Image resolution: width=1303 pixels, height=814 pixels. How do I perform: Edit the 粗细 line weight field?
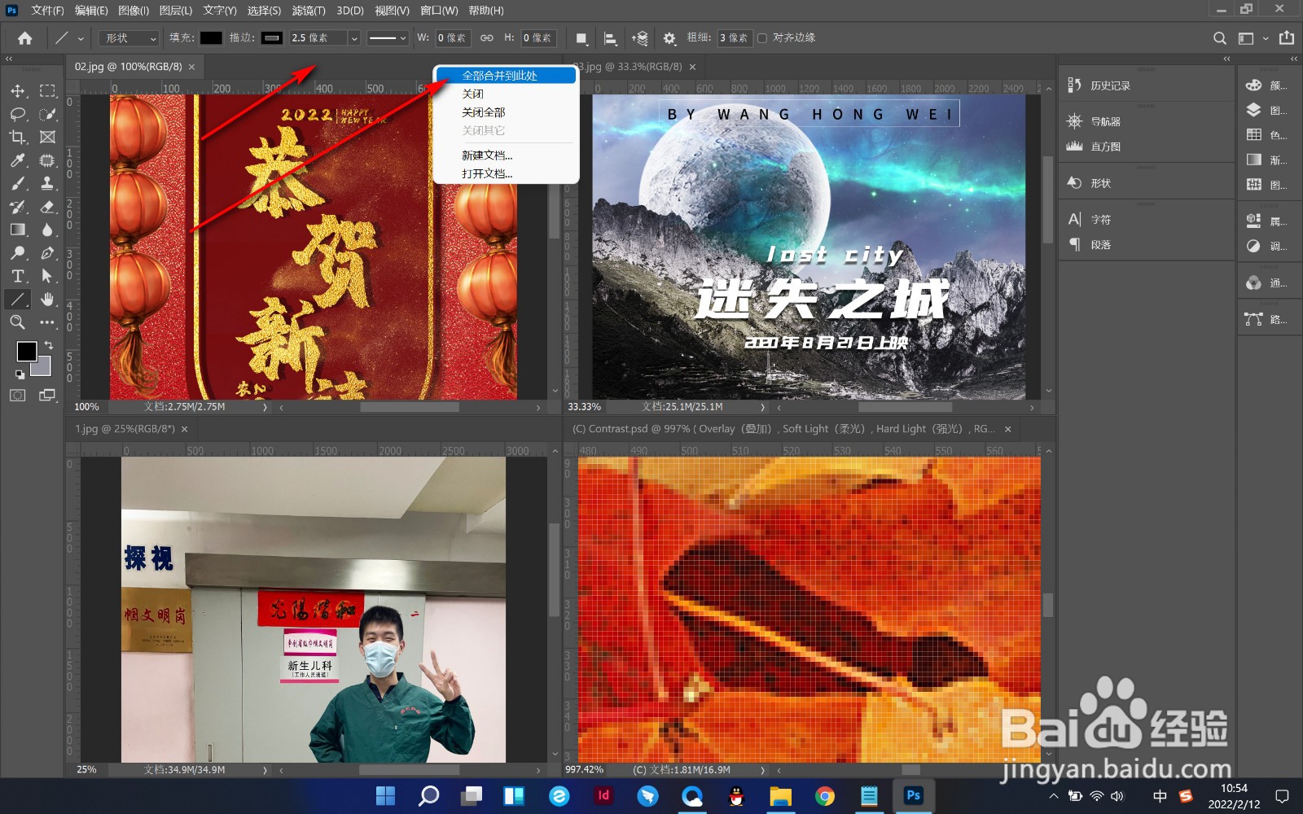click(735, 38)
